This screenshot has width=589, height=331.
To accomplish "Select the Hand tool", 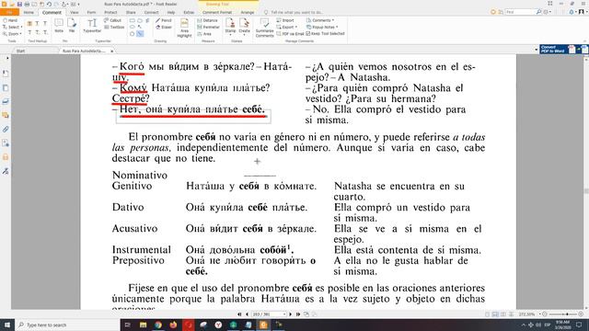I will coord(10,20).
